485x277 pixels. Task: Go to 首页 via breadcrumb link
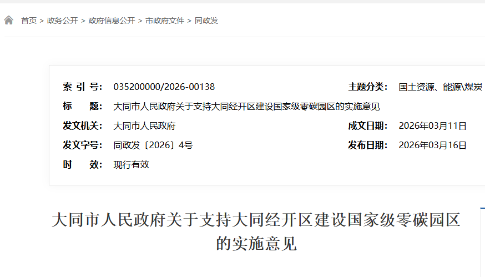29,21
